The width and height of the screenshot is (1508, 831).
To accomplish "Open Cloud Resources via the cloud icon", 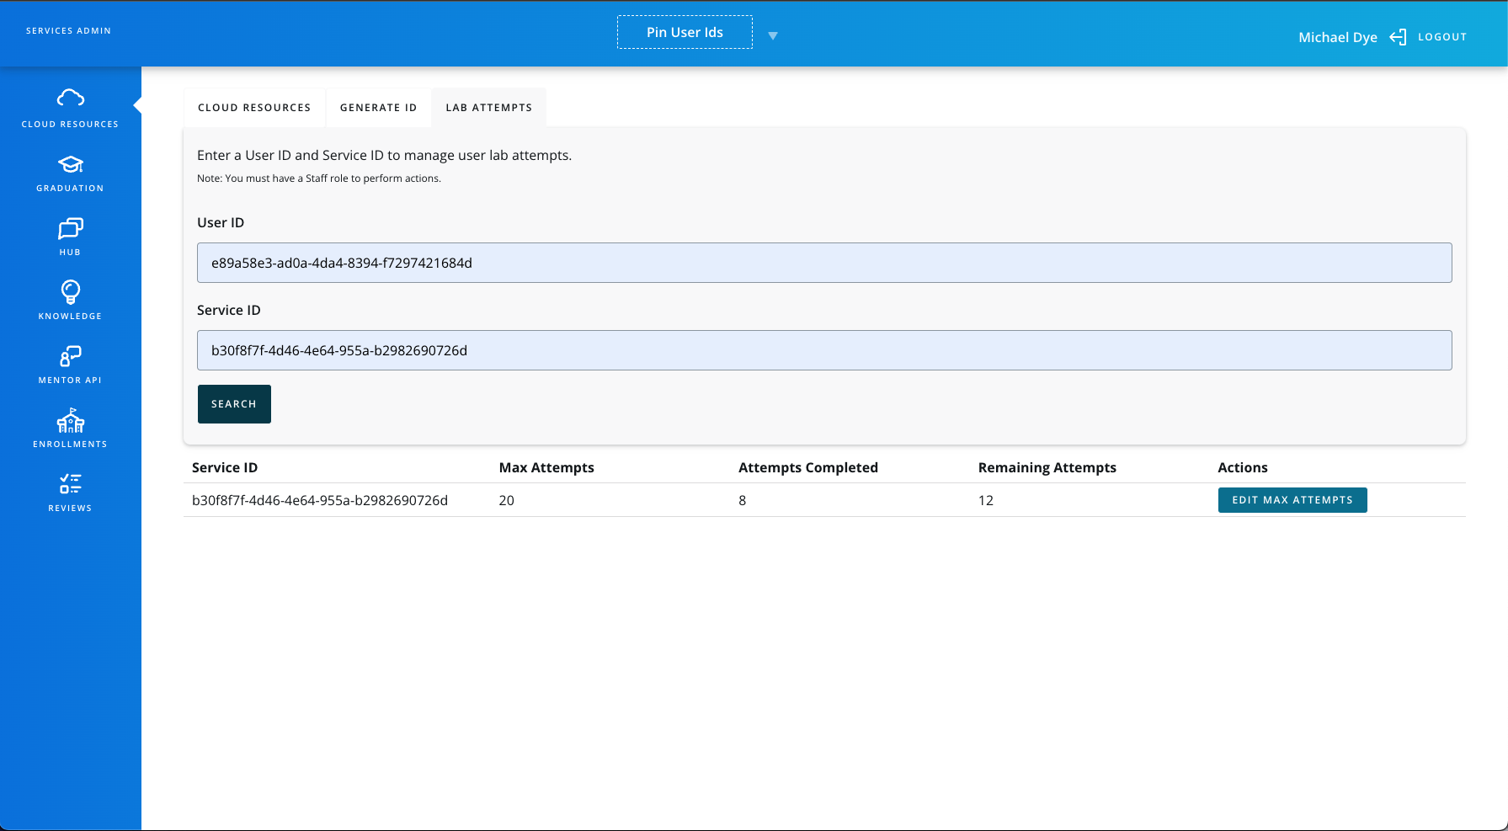I will 71,99.
